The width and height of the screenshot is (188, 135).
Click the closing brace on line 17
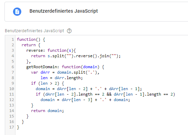coord(18,127)
